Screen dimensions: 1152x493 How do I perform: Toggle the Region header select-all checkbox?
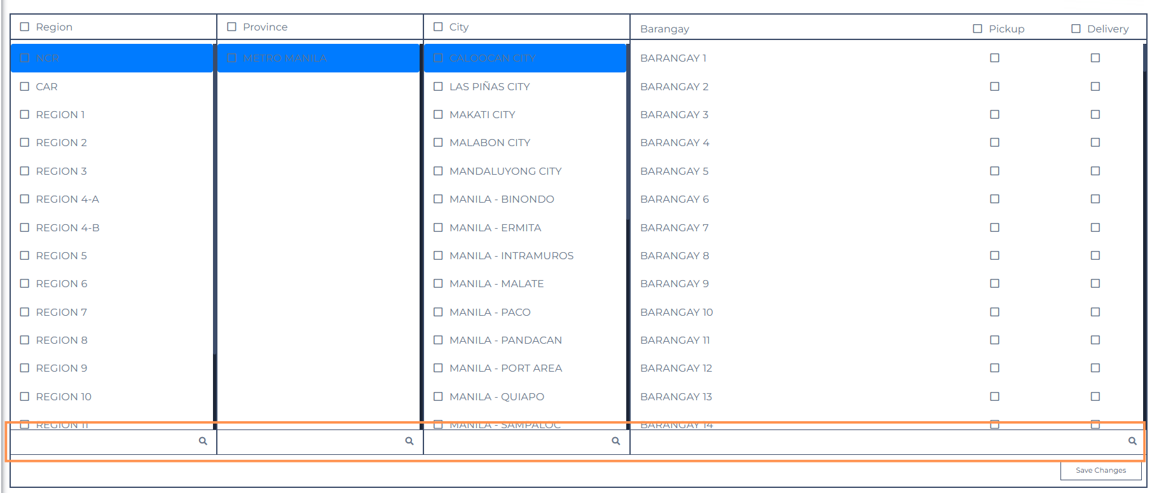click(x=25, y=27)
